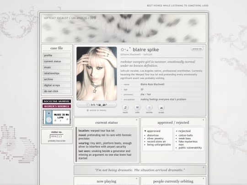Open the scraps cloud icon
Image resolution: width=247 pixels, height=185 pixels.
coord(161,107)
